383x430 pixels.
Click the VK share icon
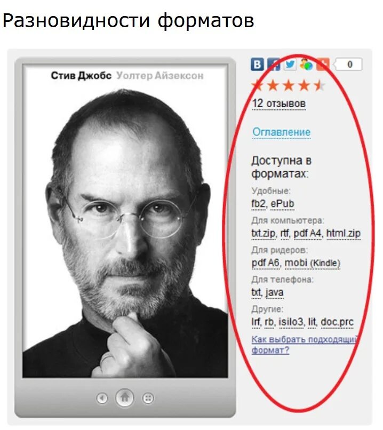[x=257, y=65]
